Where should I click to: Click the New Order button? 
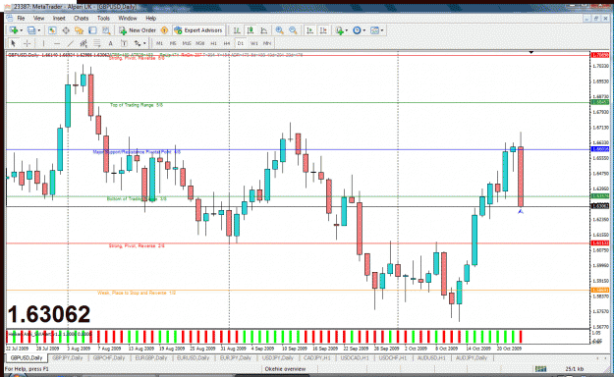click(x=138, y=30)
